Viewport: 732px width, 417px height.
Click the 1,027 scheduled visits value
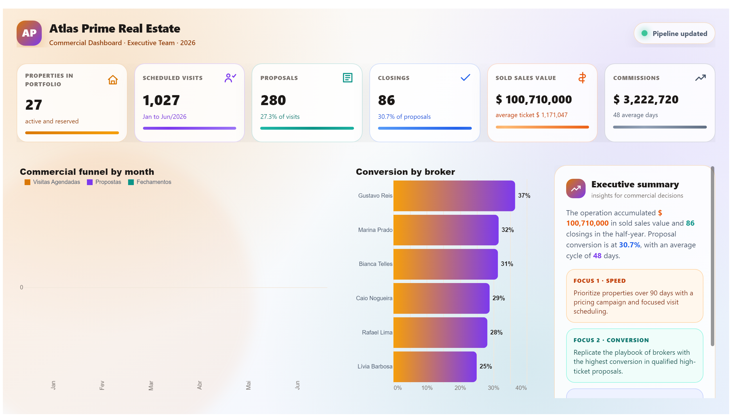pos(161,101)
